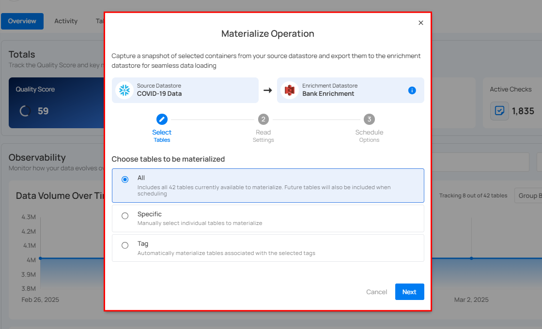Screen dimensions: 542x329
Task: Open the Group By dropdown
Action: point(529,195)
